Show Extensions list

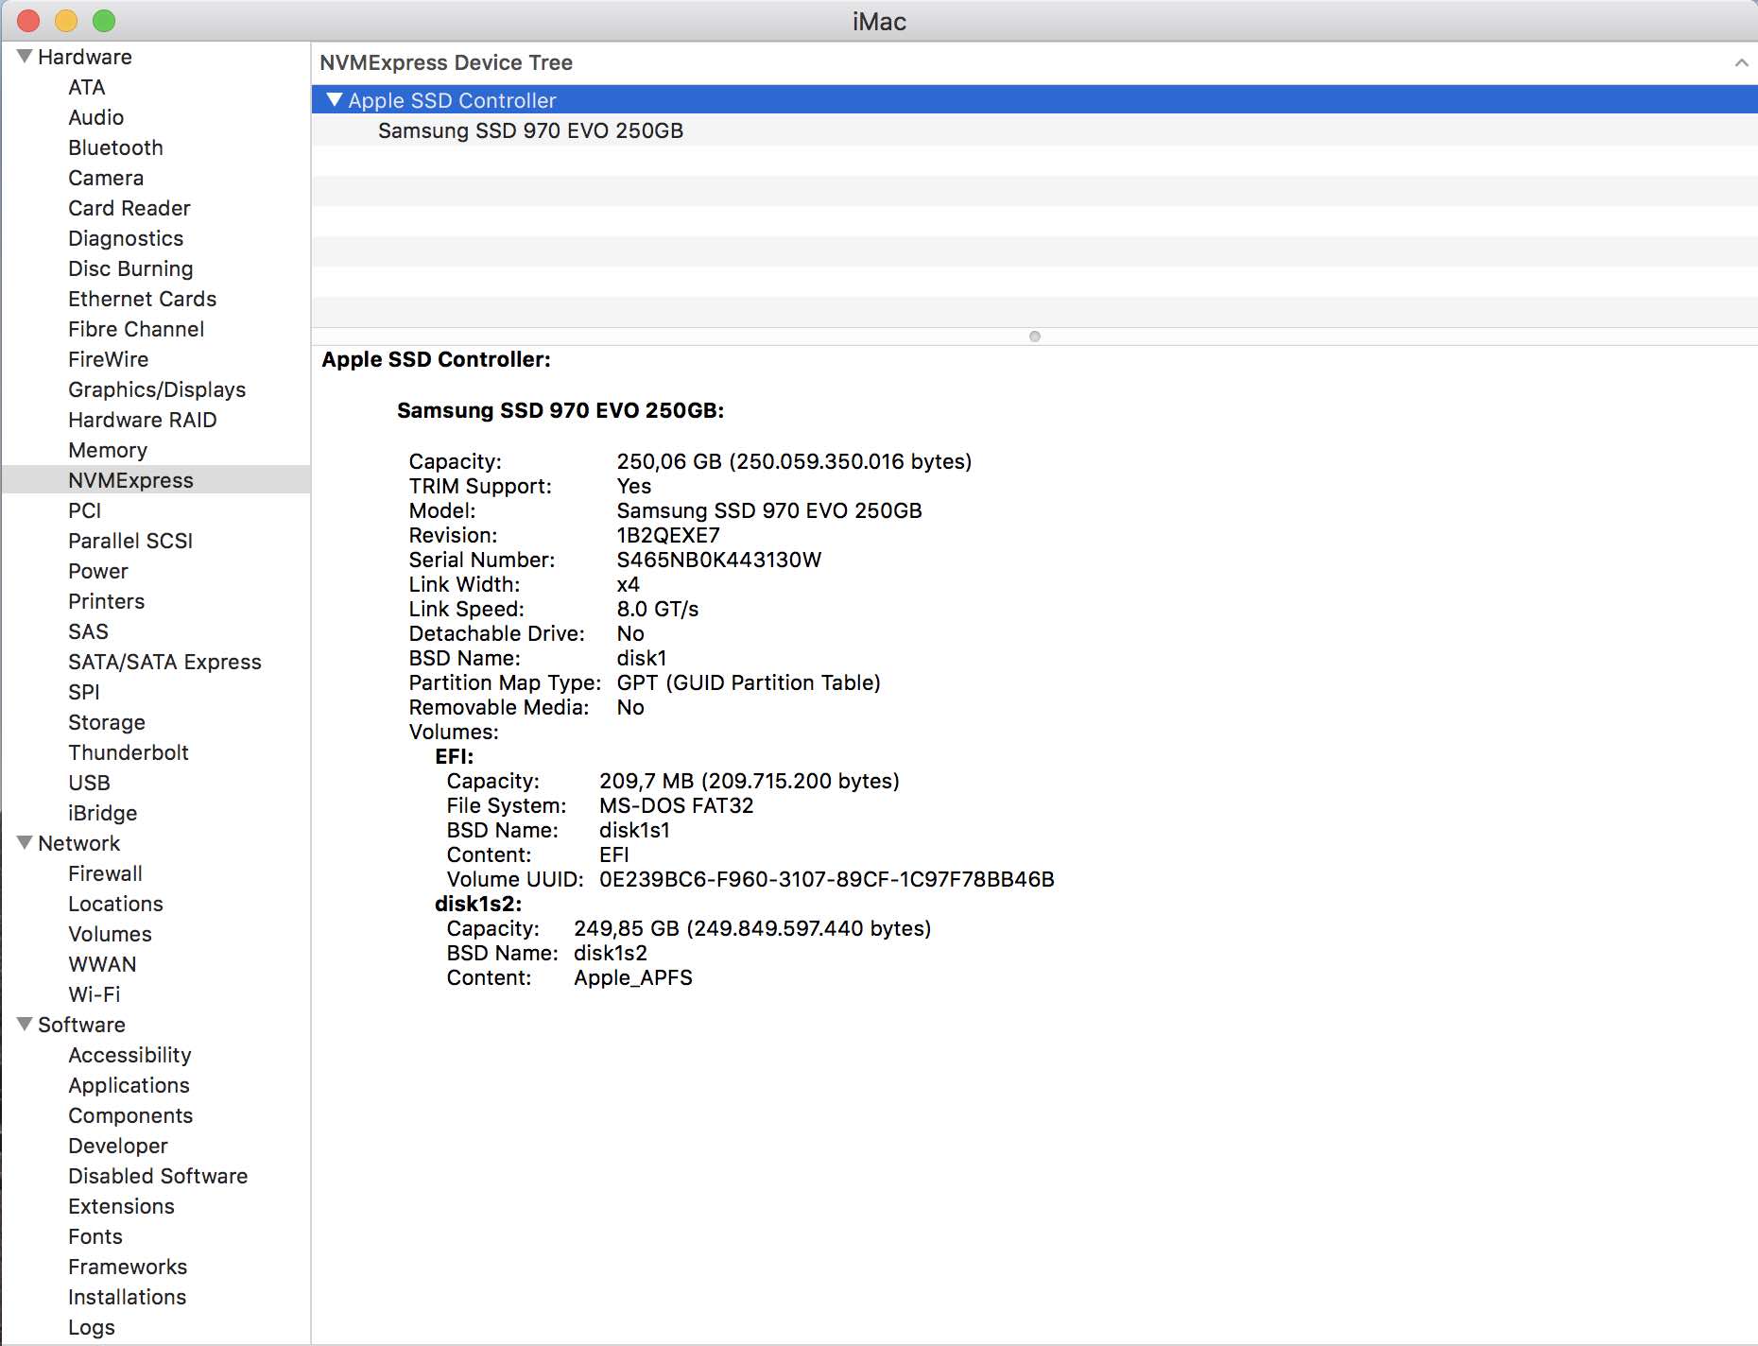(121, 1206)
